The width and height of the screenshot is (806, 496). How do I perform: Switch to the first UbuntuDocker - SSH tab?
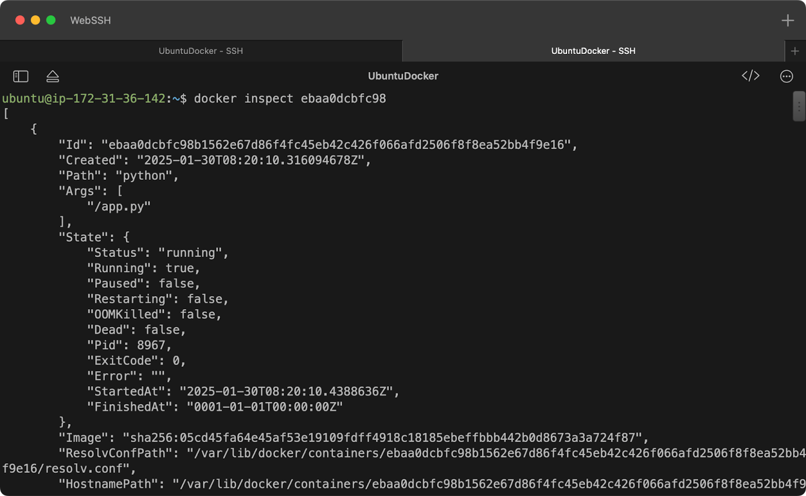coord(201,51)
